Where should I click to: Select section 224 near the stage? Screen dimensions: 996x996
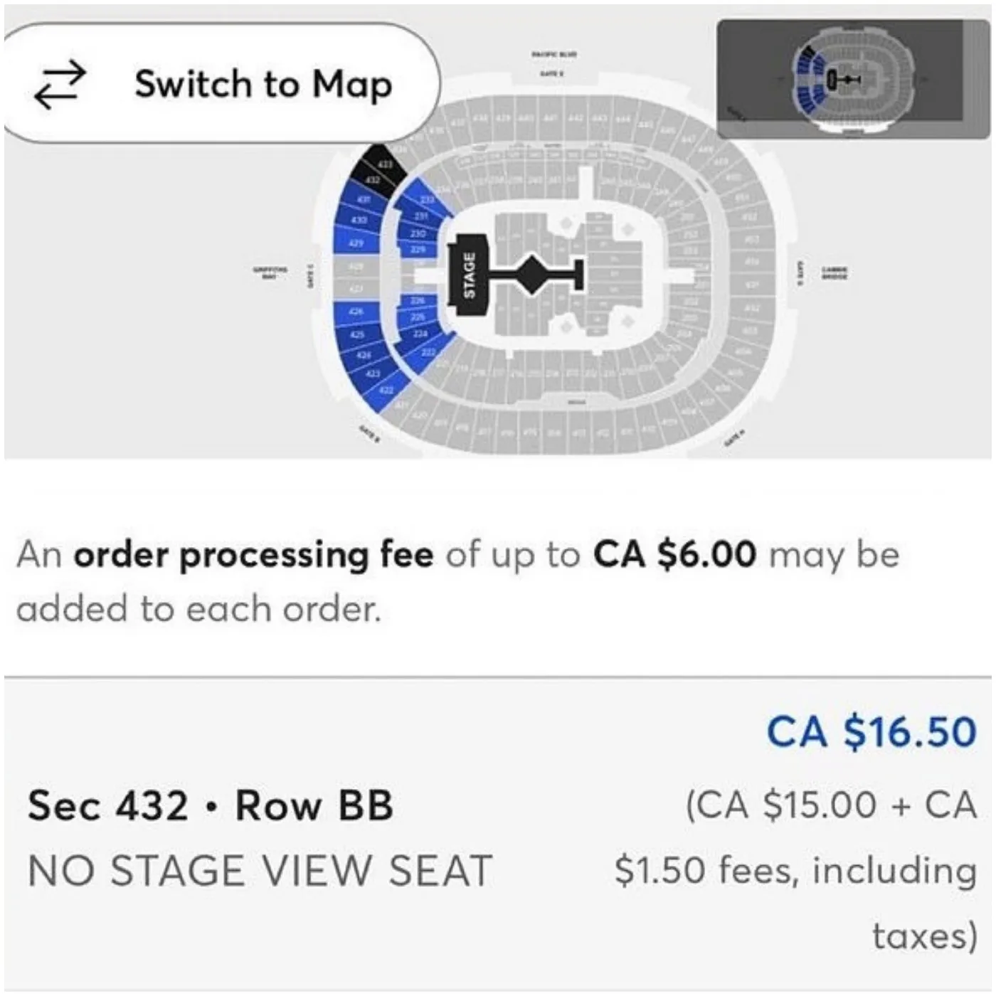[x=422, y=332]
